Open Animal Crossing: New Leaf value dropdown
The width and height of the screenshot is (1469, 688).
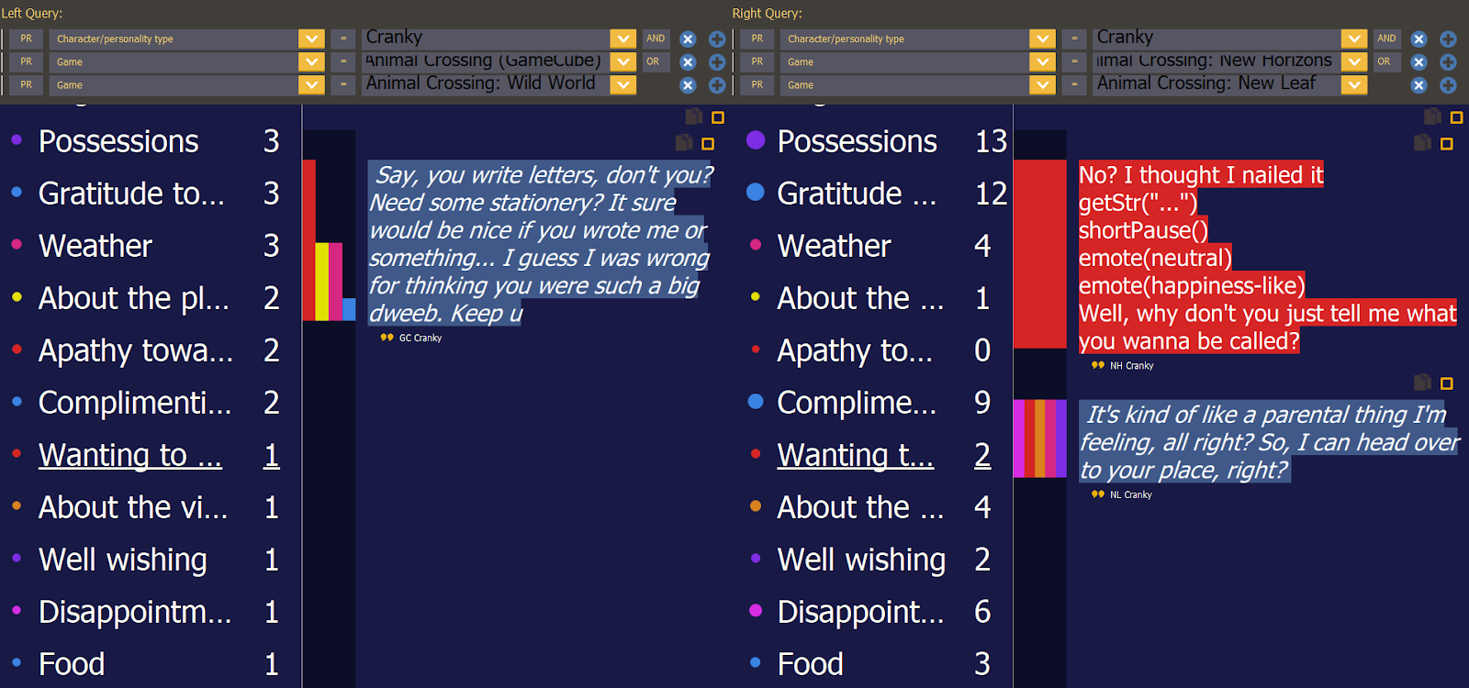pos(1353,84)
